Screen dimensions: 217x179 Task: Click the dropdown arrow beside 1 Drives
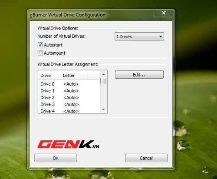161,36
